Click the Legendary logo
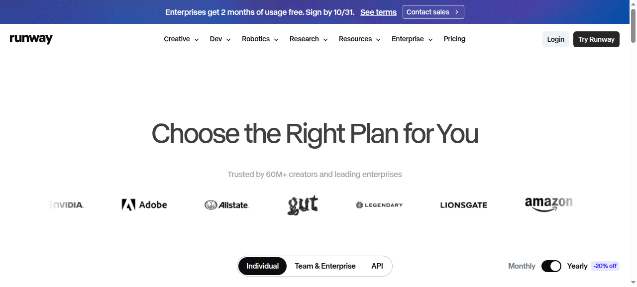This screenshot has height=287, width=637. pyautogui.click(x=379, y=205)
